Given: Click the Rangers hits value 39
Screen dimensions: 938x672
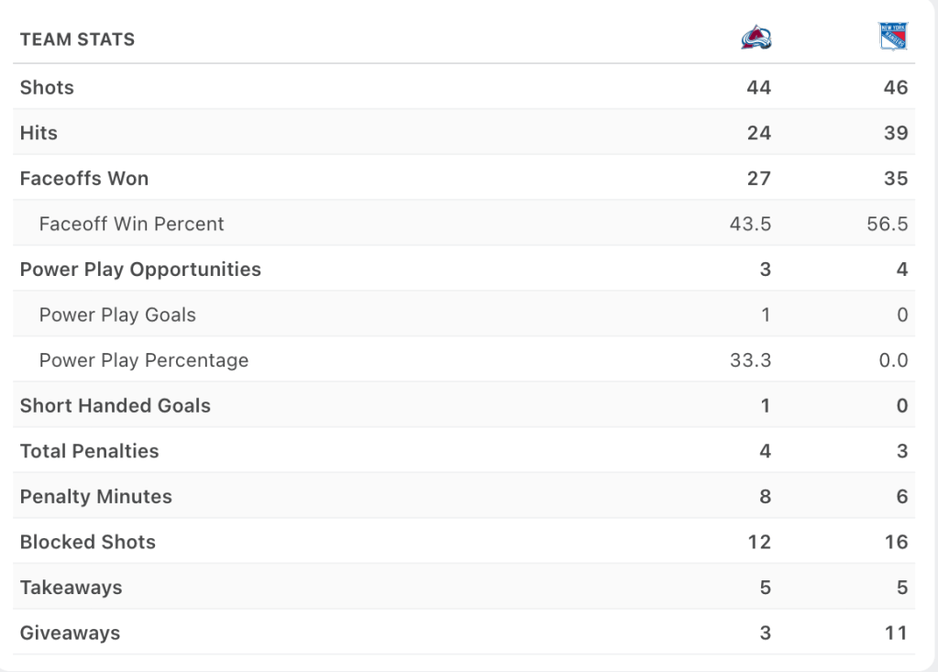Looking at the screenshot, I should point(896,133).
